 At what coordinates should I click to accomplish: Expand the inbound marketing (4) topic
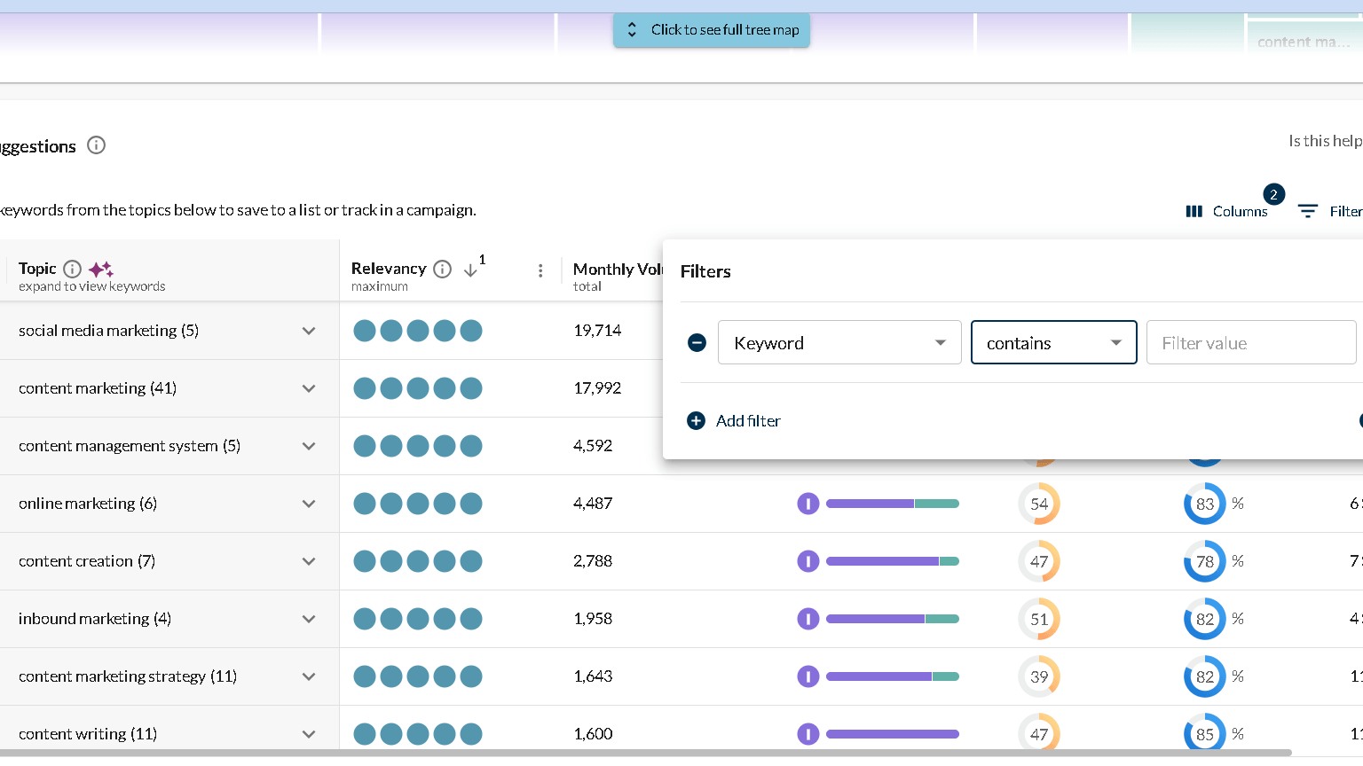pos(309,619)
